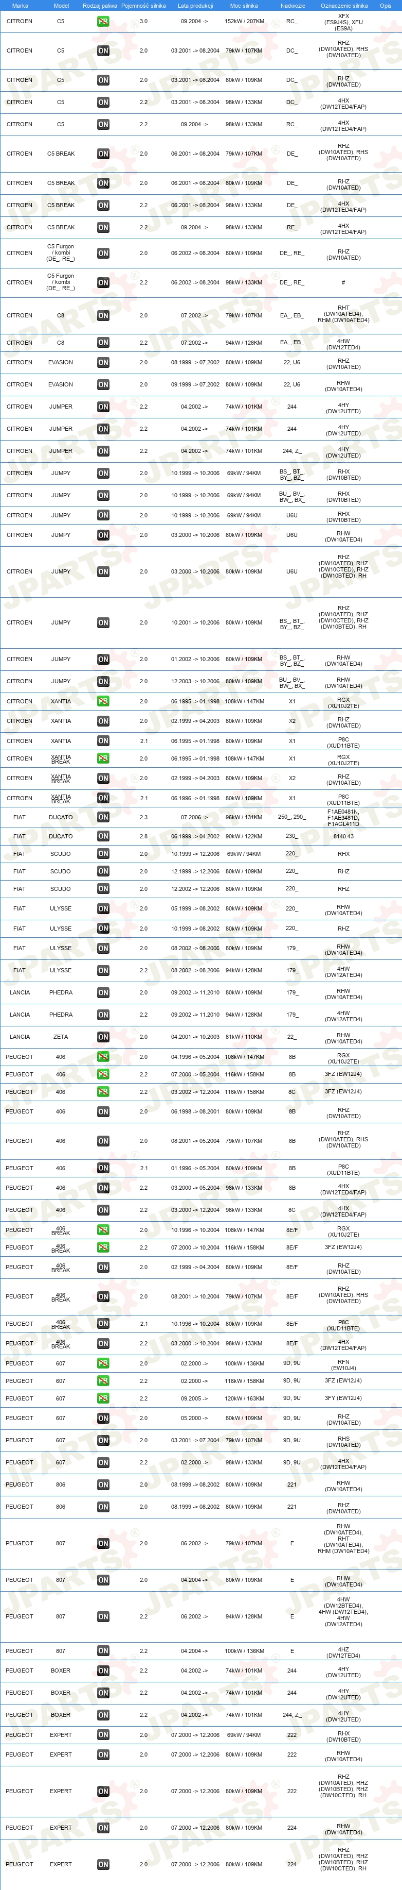Click '100kW / 136KM' in Peugeot 607 row
The height and width of the screenshot is (1890, 402).
click(x=245, y=1363)
